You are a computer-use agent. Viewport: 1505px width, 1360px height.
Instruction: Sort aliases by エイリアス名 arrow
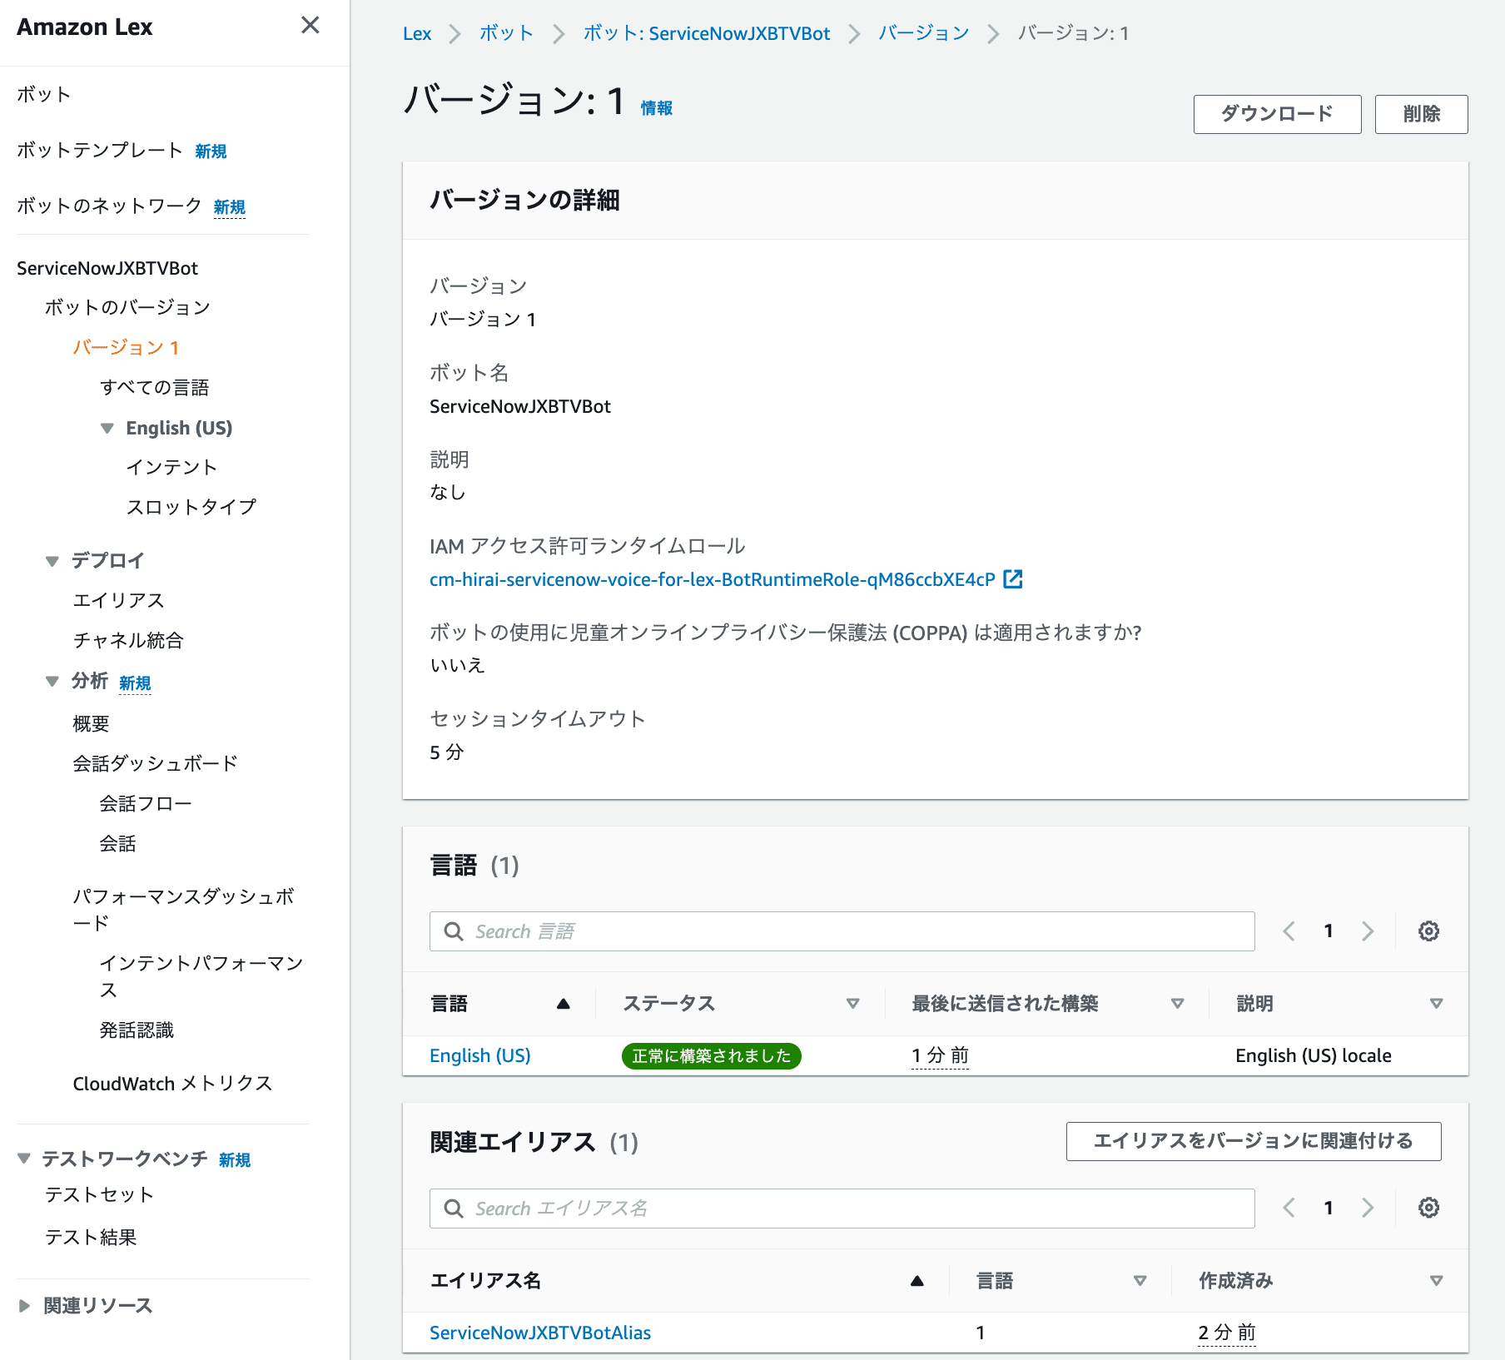click(x=917, y=1281)
